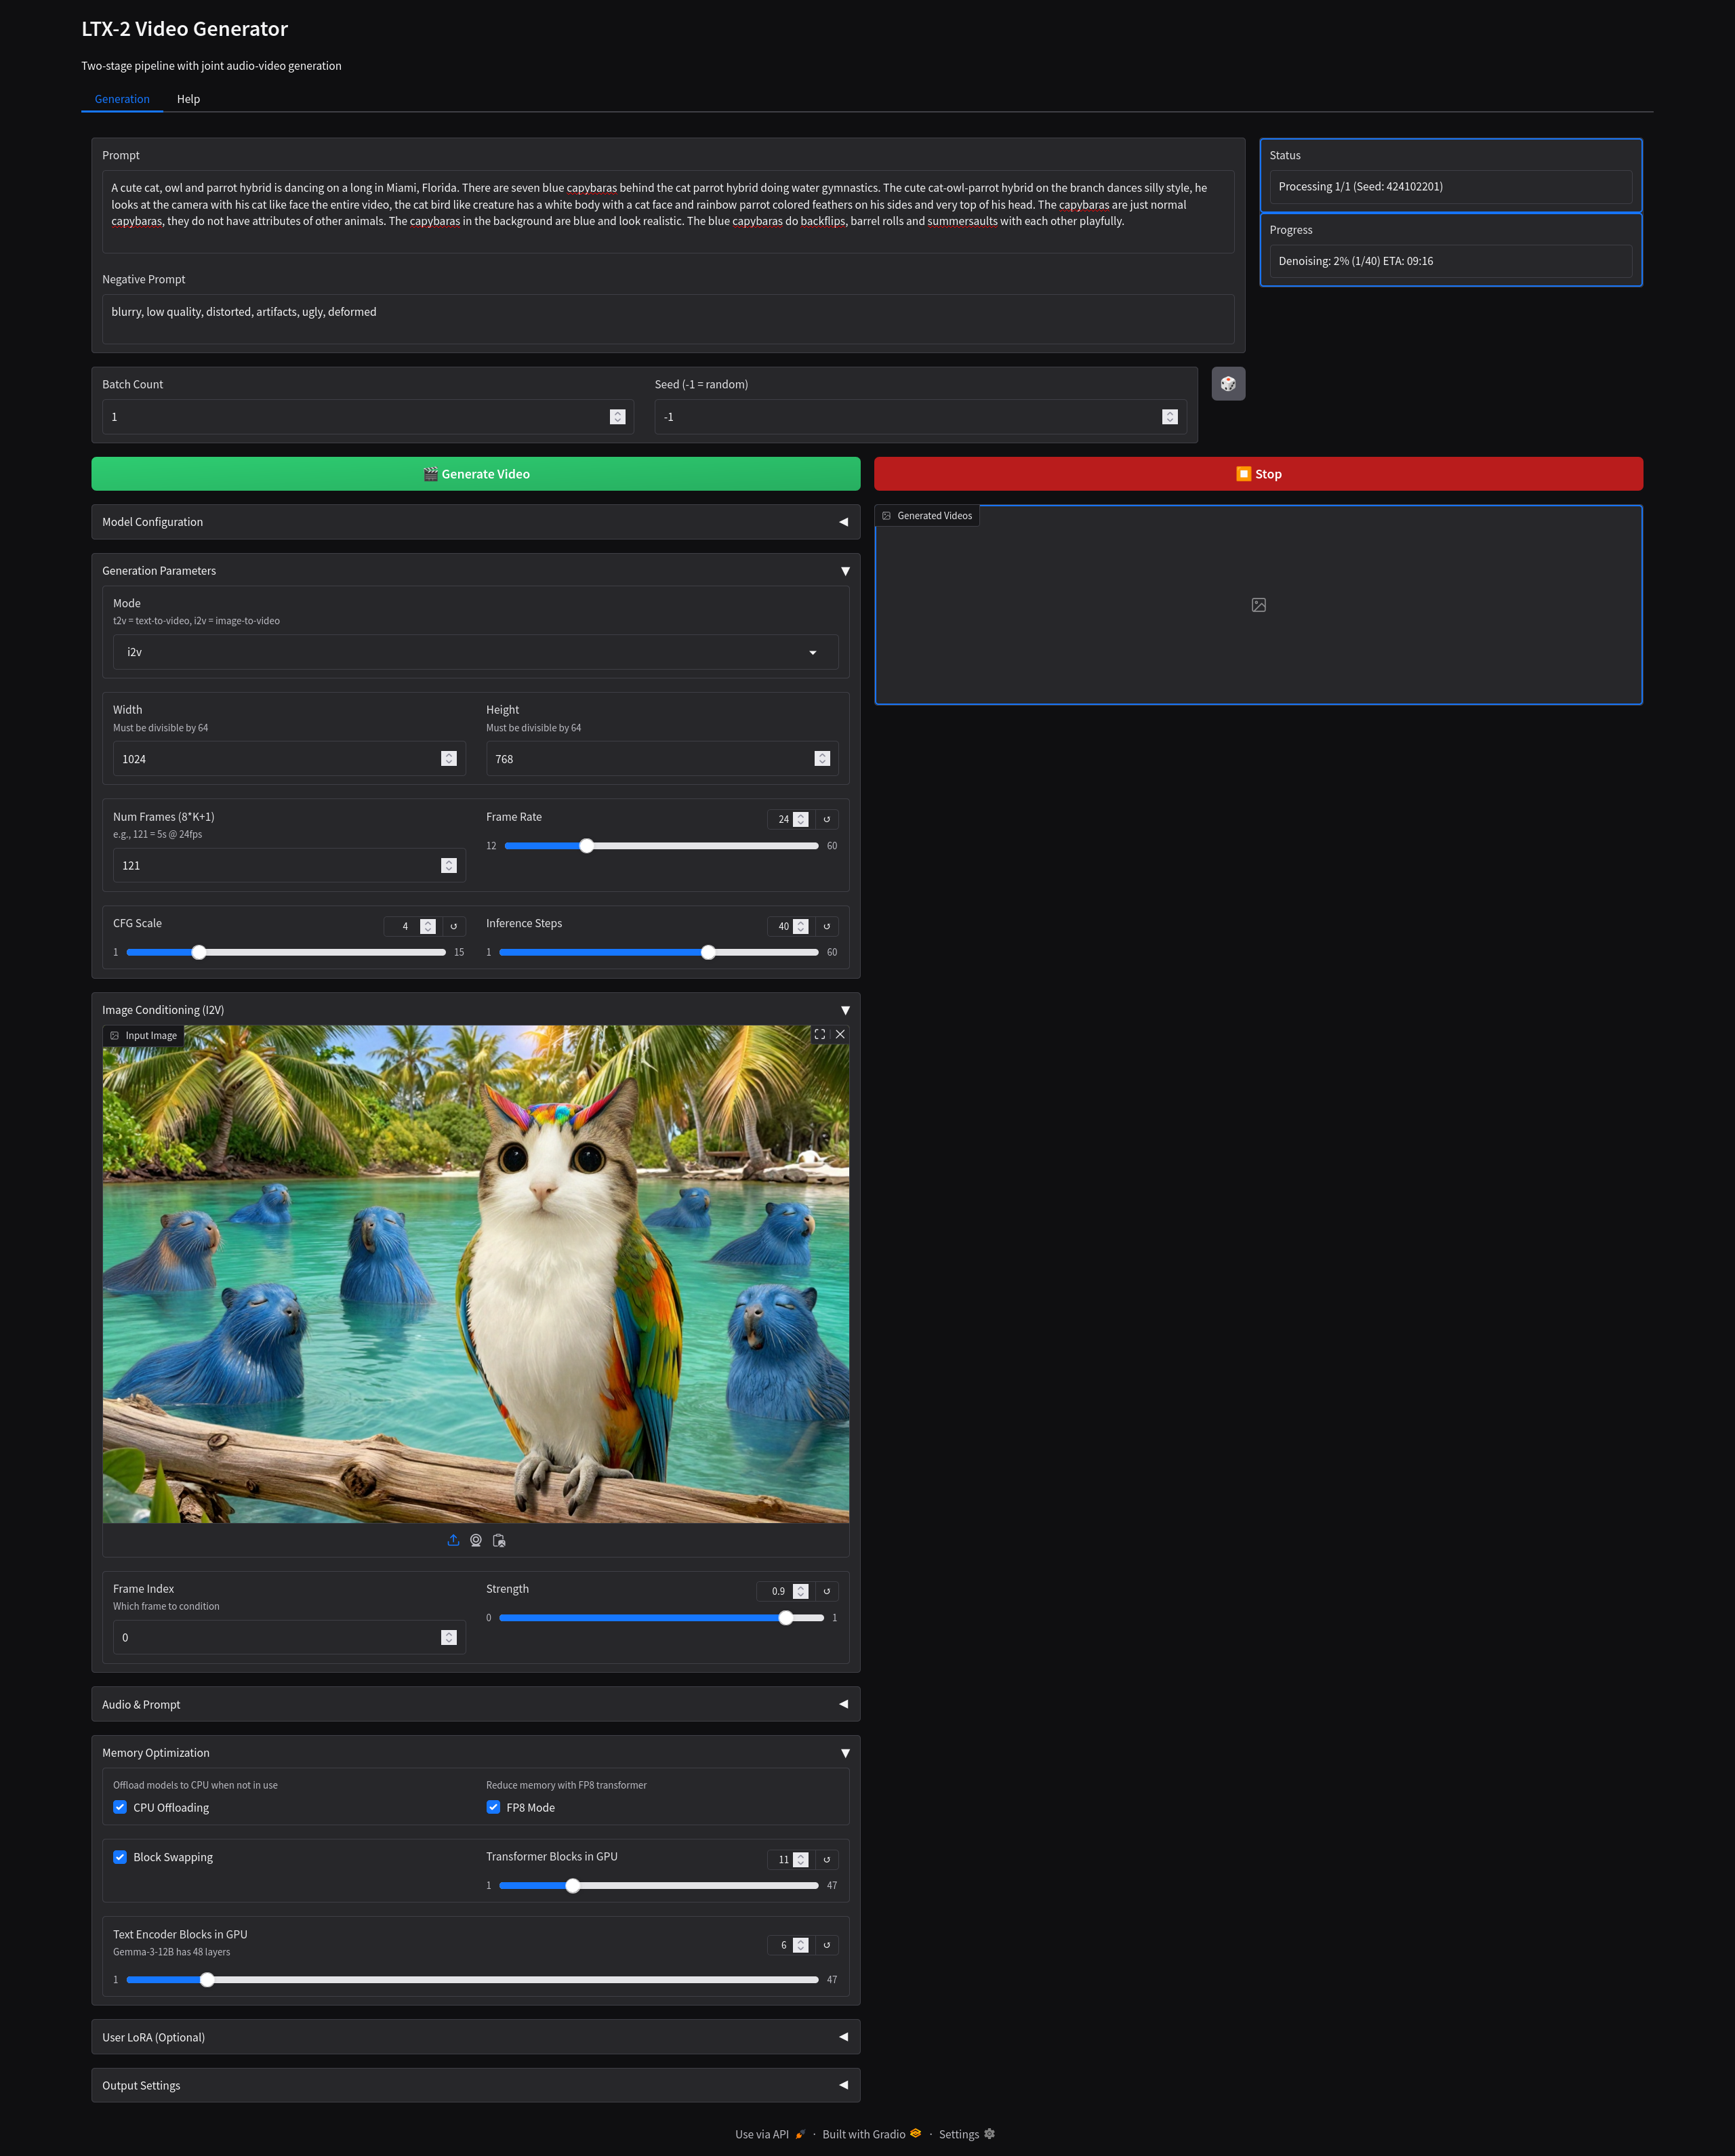
Task: Click the paste from clipboard icon
Action: (499, 1540)
